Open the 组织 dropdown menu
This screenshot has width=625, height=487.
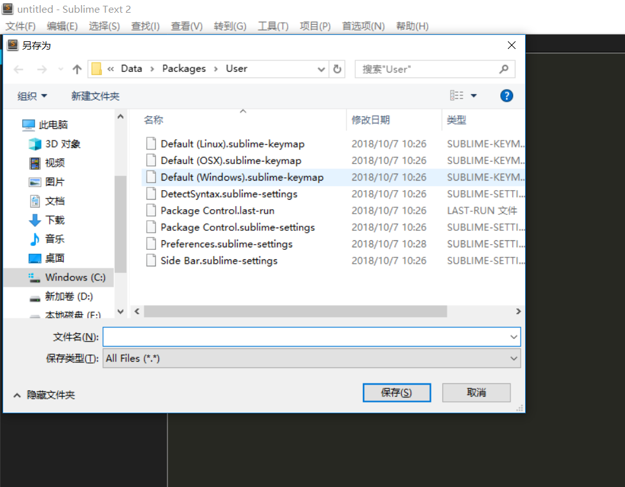tap(32, 96)
